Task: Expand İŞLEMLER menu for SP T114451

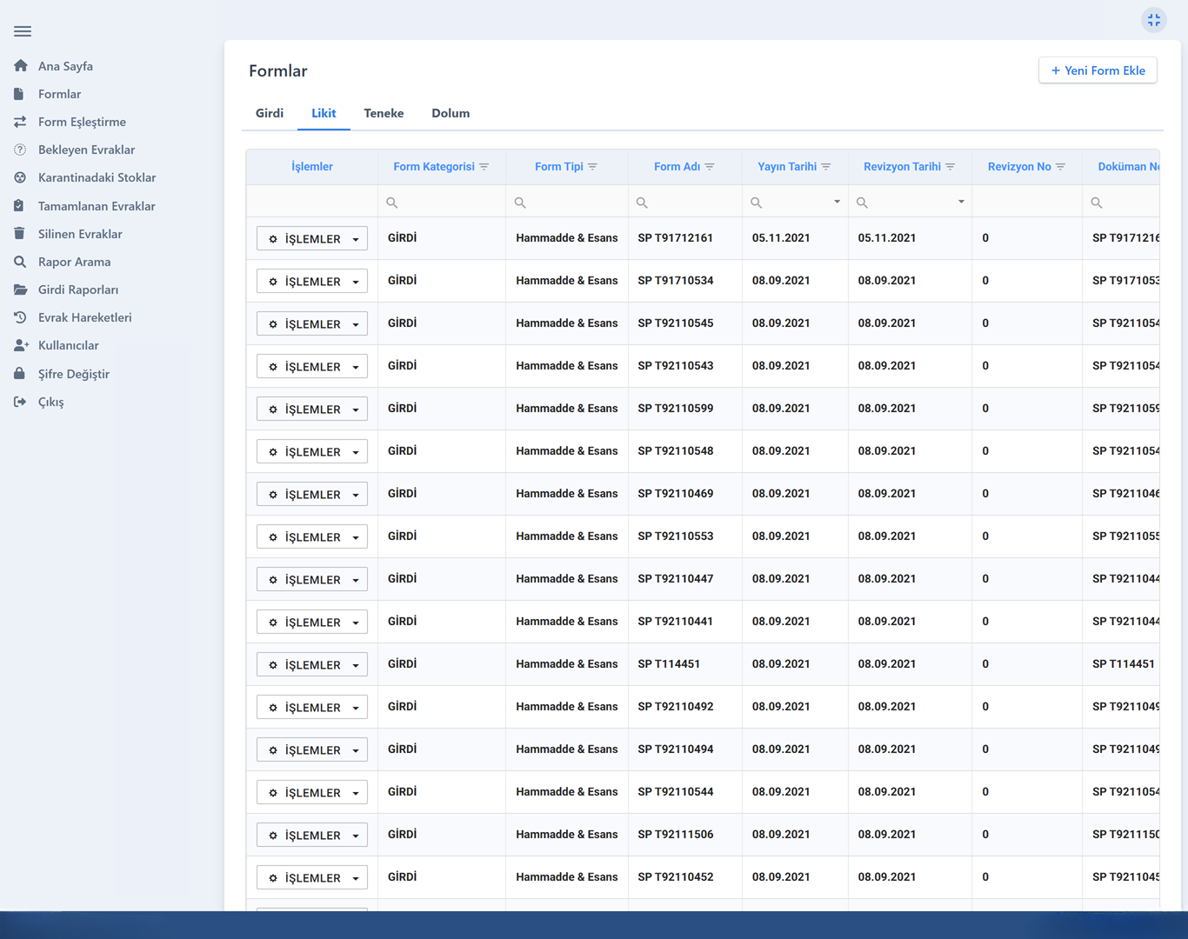Action: pos(311,665)
